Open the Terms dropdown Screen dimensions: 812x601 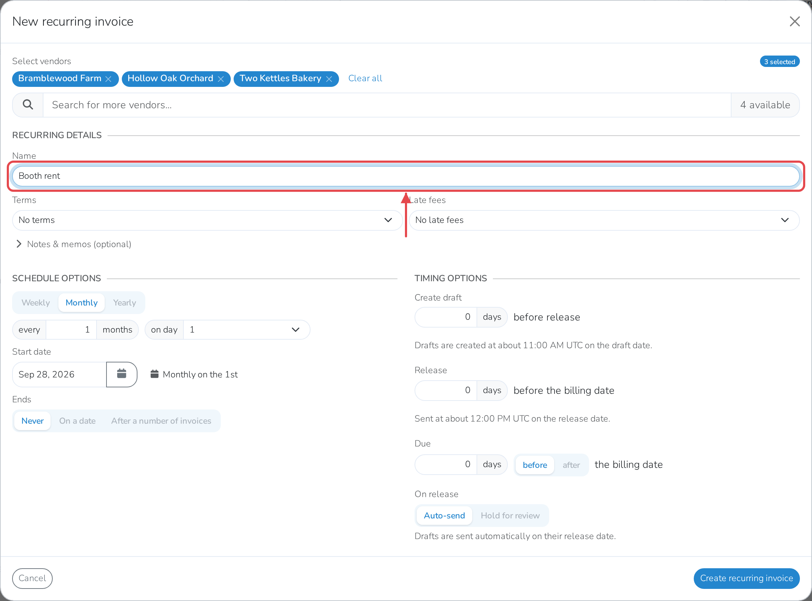207,220
